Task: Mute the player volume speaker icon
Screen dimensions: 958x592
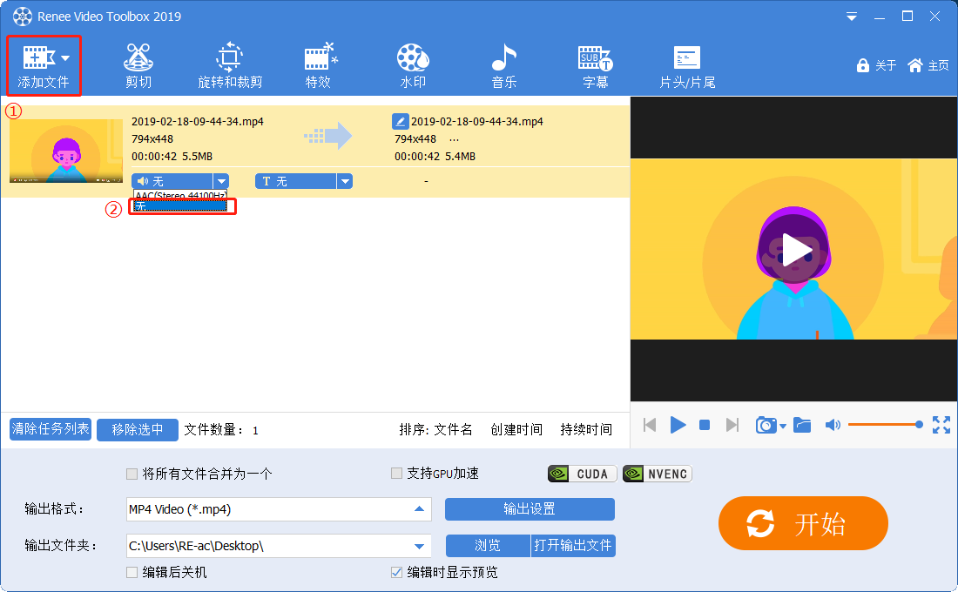Action: [833, 425]
